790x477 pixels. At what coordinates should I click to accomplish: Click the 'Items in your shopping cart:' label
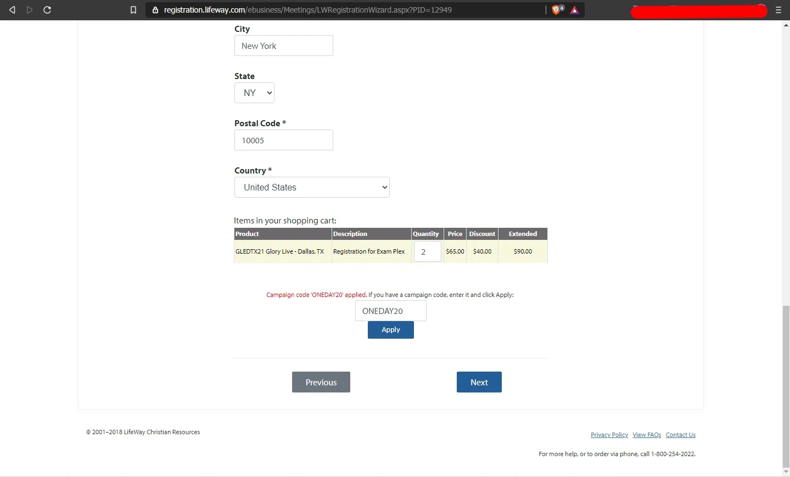click(x=285, y=221)
